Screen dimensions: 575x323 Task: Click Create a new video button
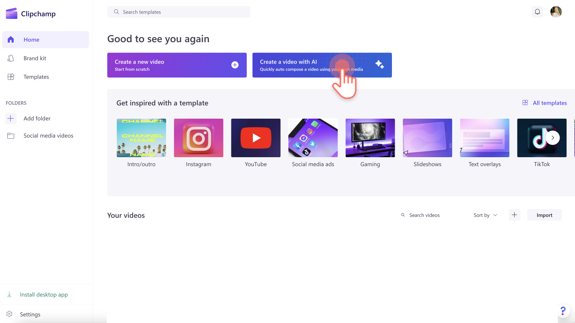coord(177,65)
